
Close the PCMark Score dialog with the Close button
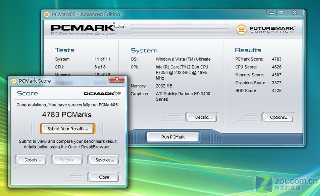pyautogui.click(x=104, y=177)
